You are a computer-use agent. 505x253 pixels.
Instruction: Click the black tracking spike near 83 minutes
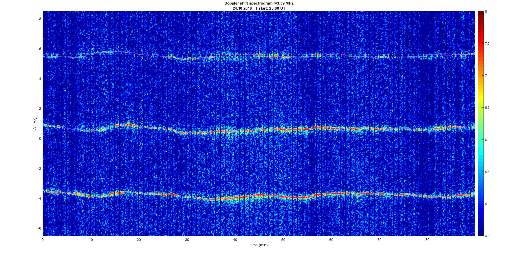pyautogui.click(x=444, y=38)
